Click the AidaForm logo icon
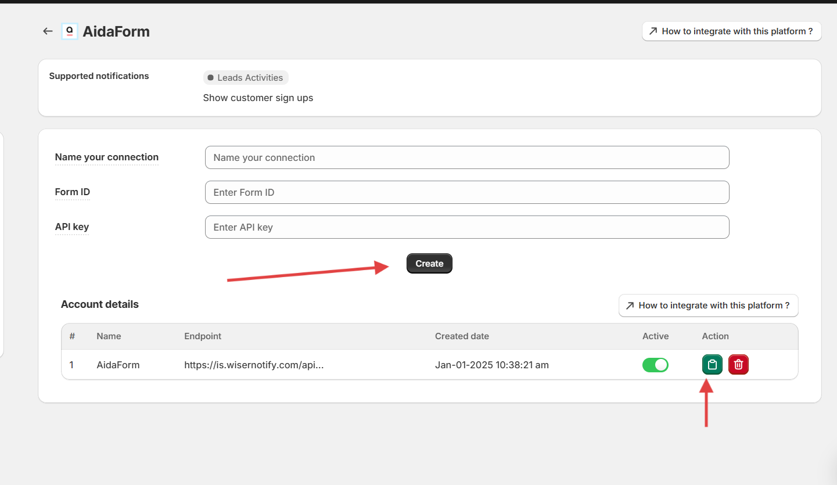Screen dimensions: 837x485 (70, 31)
